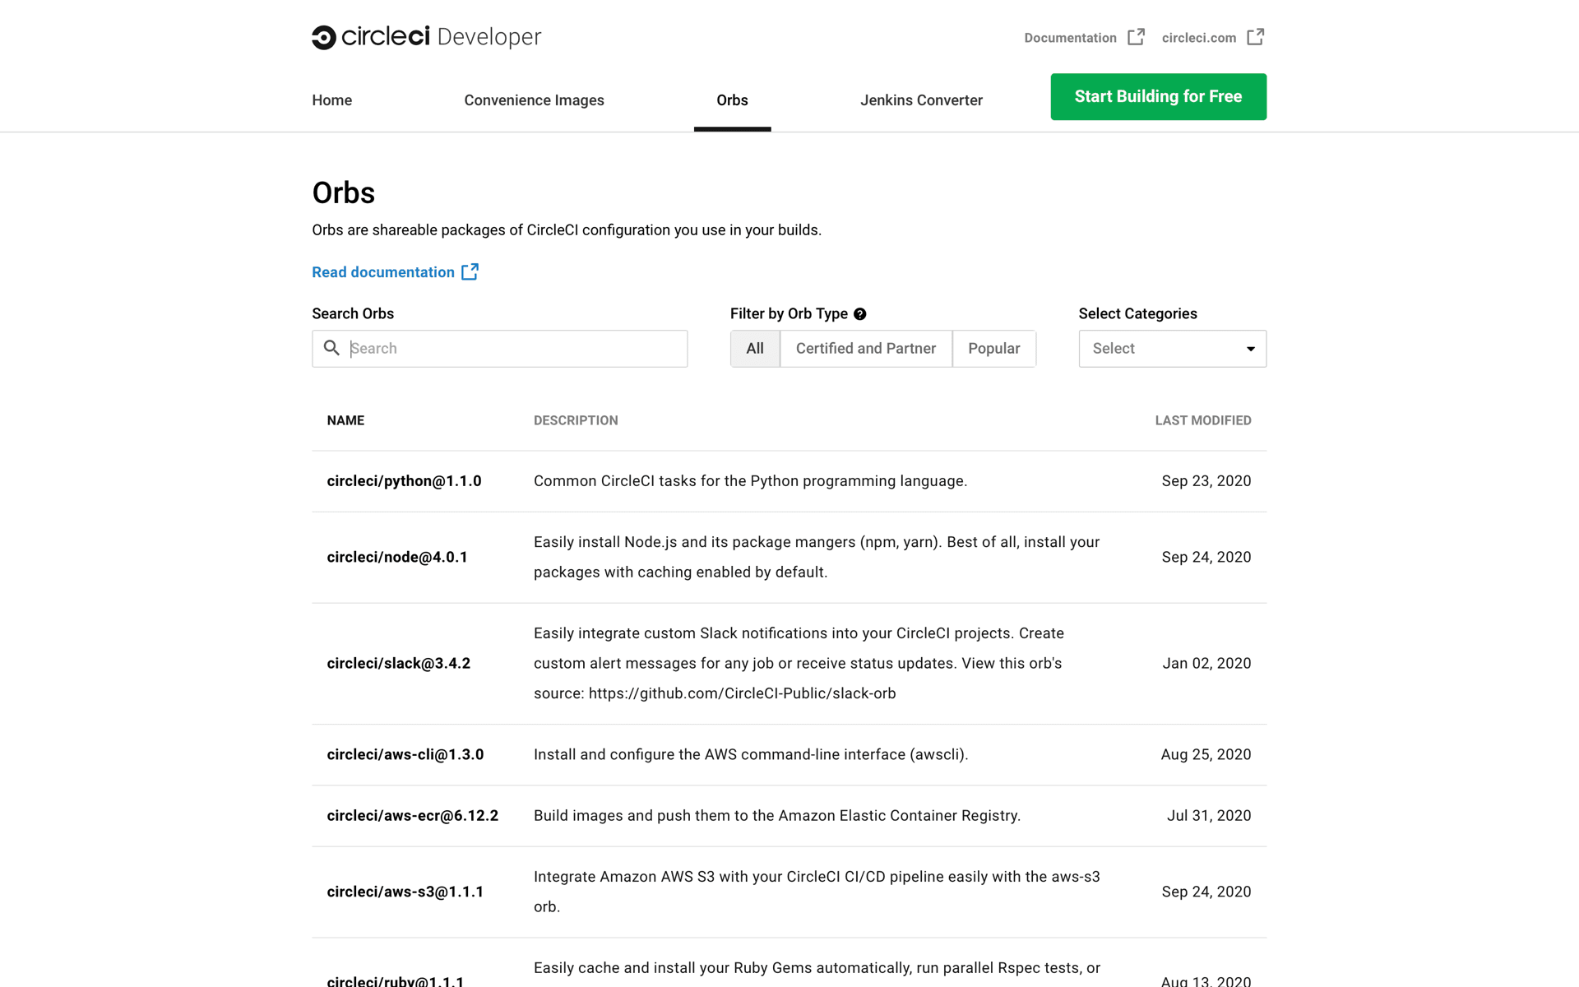Click the DESCRIPTION column header
Viewport: 1579px width, 987px height.
click(x=576, y=420)
